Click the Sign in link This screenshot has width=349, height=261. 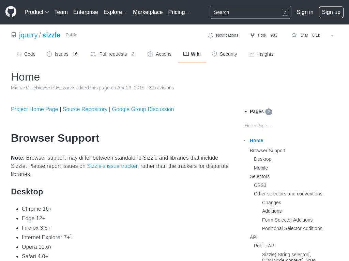click(305, 12)
